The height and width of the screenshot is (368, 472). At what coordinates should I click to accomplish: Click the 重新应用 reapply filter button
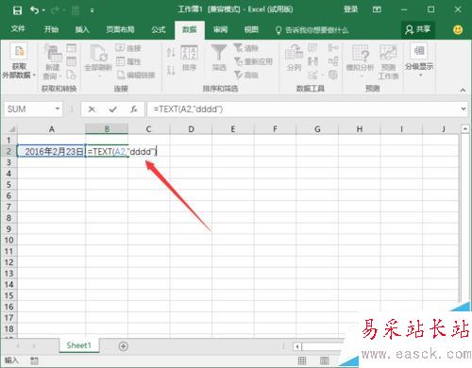tap(253, 61)
